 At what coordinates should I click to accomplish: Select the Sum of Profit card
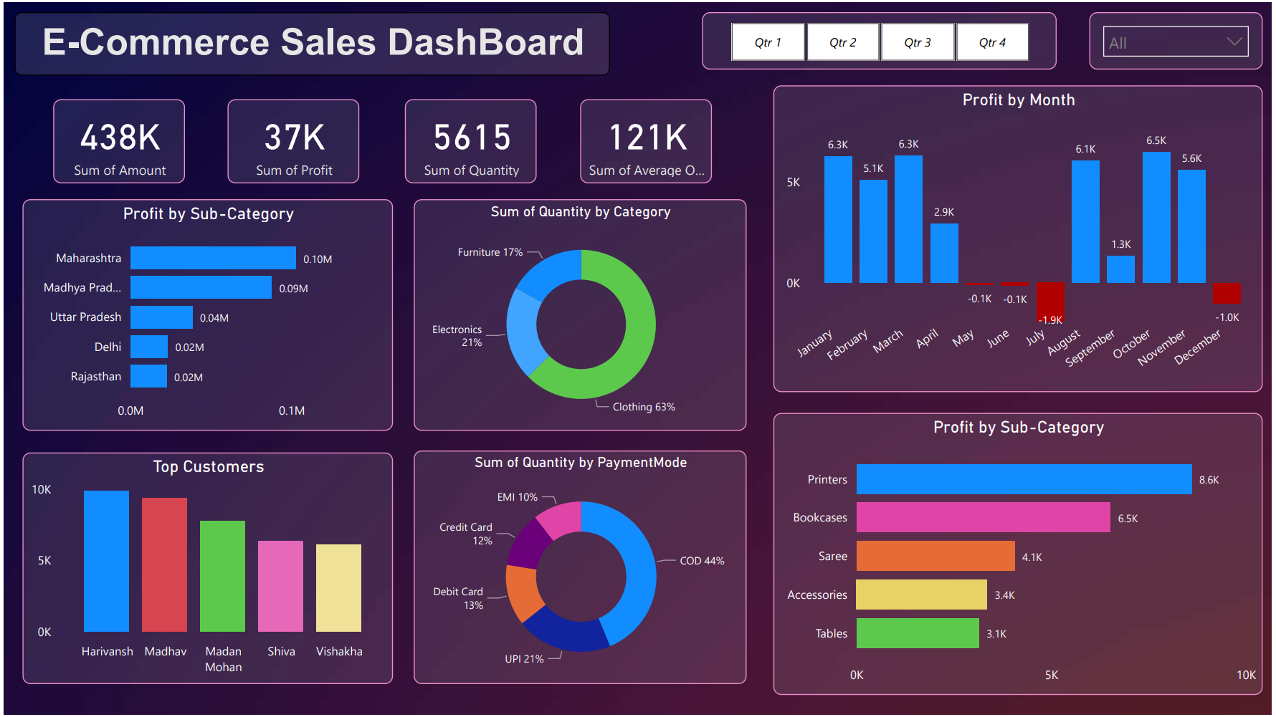coord(293,141)
